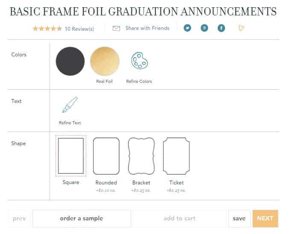Select the Ticket shape option
298x234 pixels.
click(176, 156)
